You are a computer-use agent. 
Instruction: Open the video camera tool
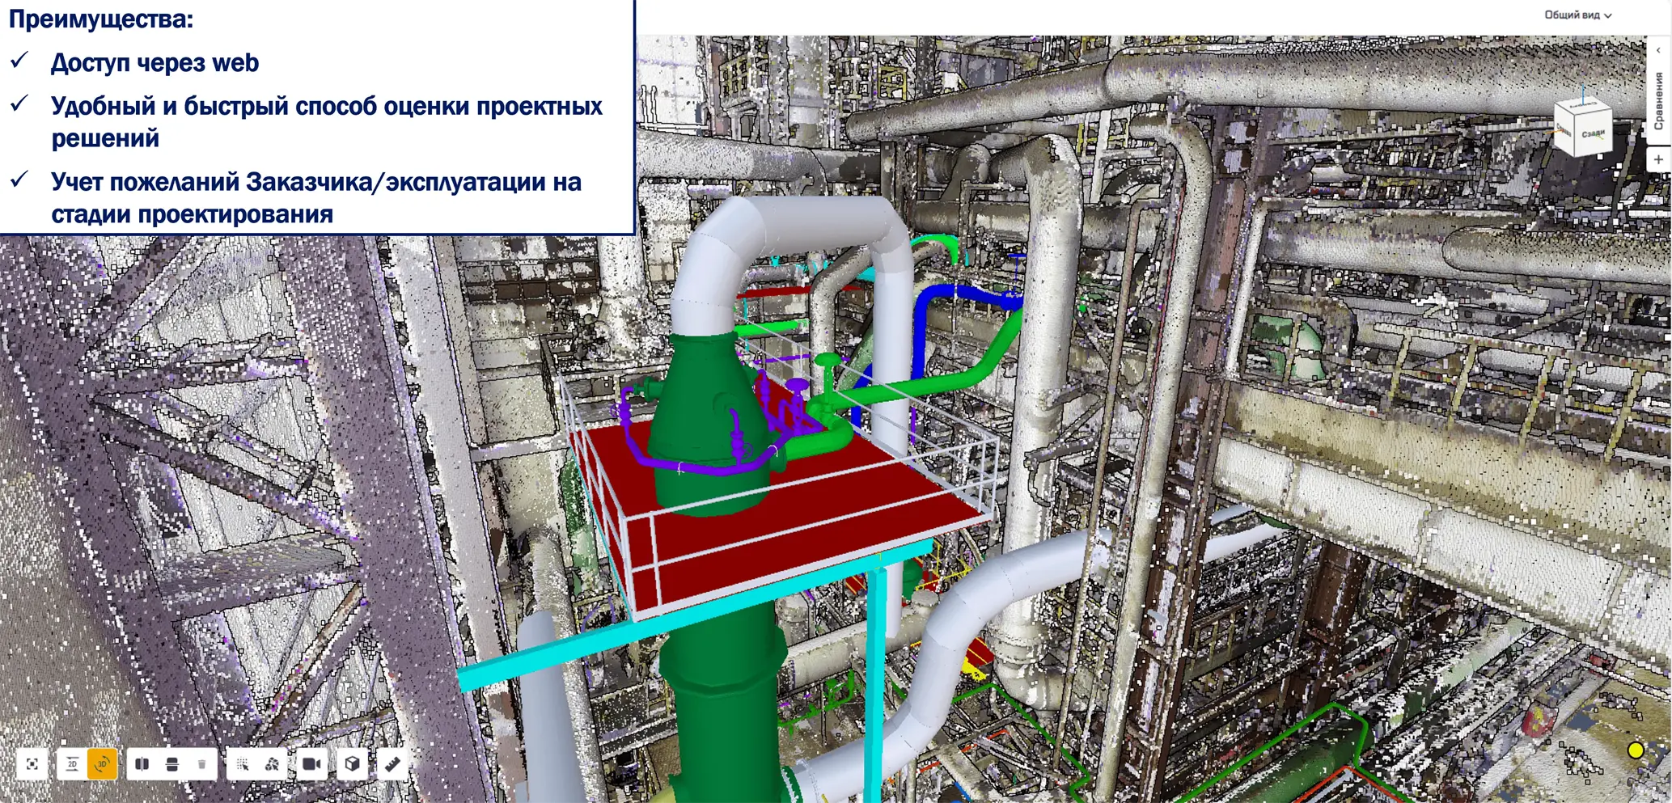[x=311, y=764]
